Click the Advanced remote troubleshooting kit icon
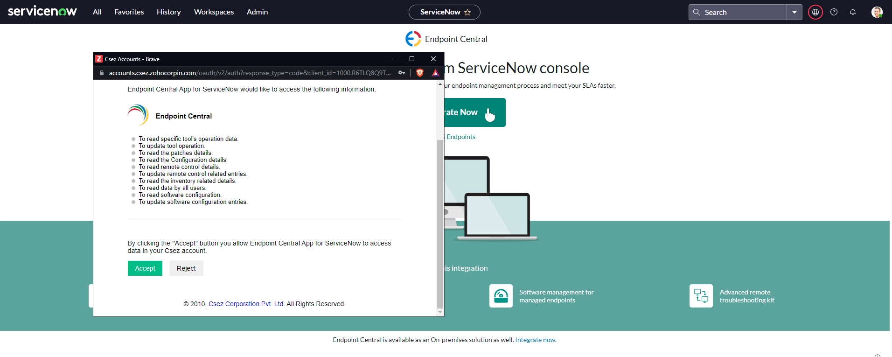892x357 pixels. [x=701, y=296]
